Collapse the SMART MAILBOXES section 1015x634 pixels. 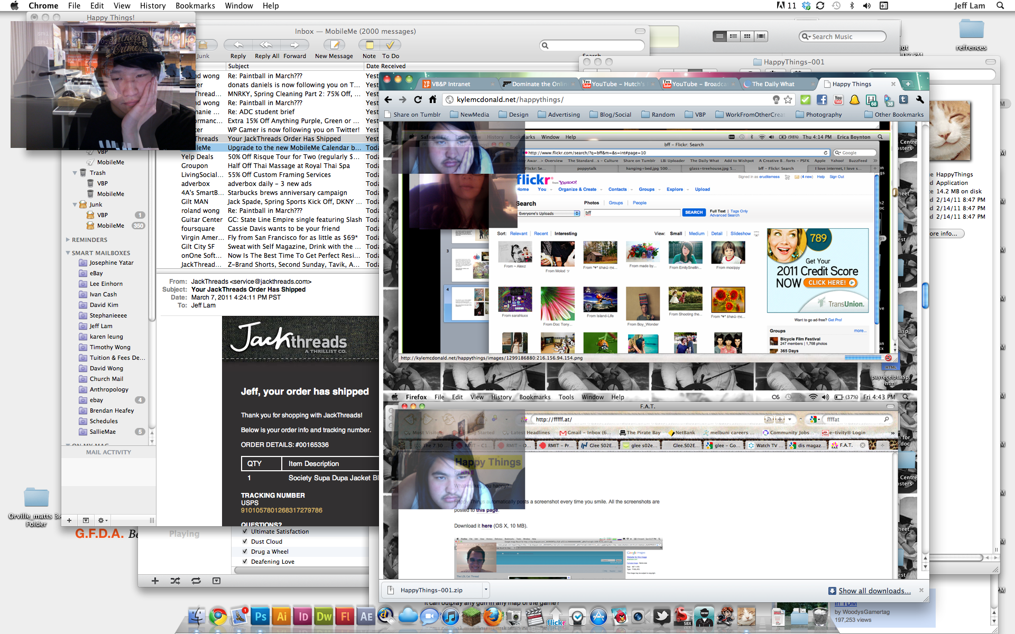tap(68, 253)
